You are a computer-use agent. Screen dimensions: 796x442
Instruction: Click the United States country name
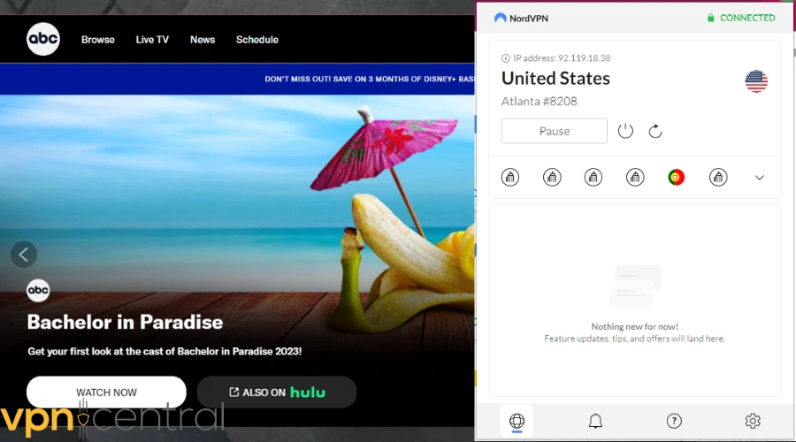tap(556, 78)
